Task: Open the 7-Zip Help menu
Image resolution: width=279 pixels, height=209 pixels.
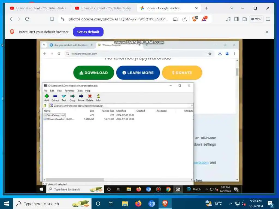Action: pyautogui.click(x=88, y=91)
